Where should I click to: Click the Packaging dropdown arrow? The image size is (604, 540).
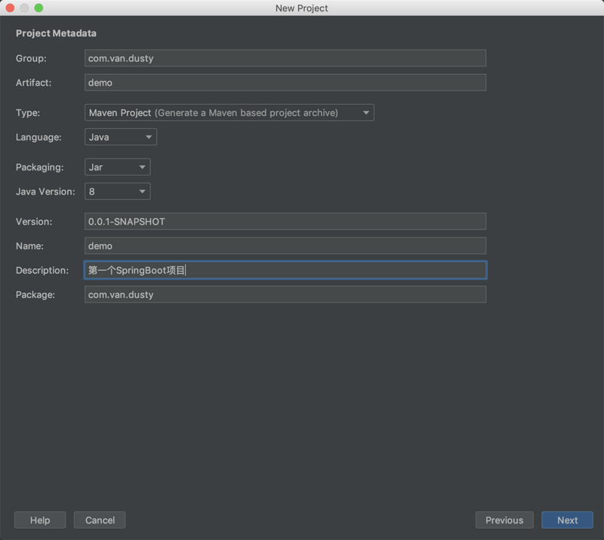pyautogui.click(x=142, y=167)
